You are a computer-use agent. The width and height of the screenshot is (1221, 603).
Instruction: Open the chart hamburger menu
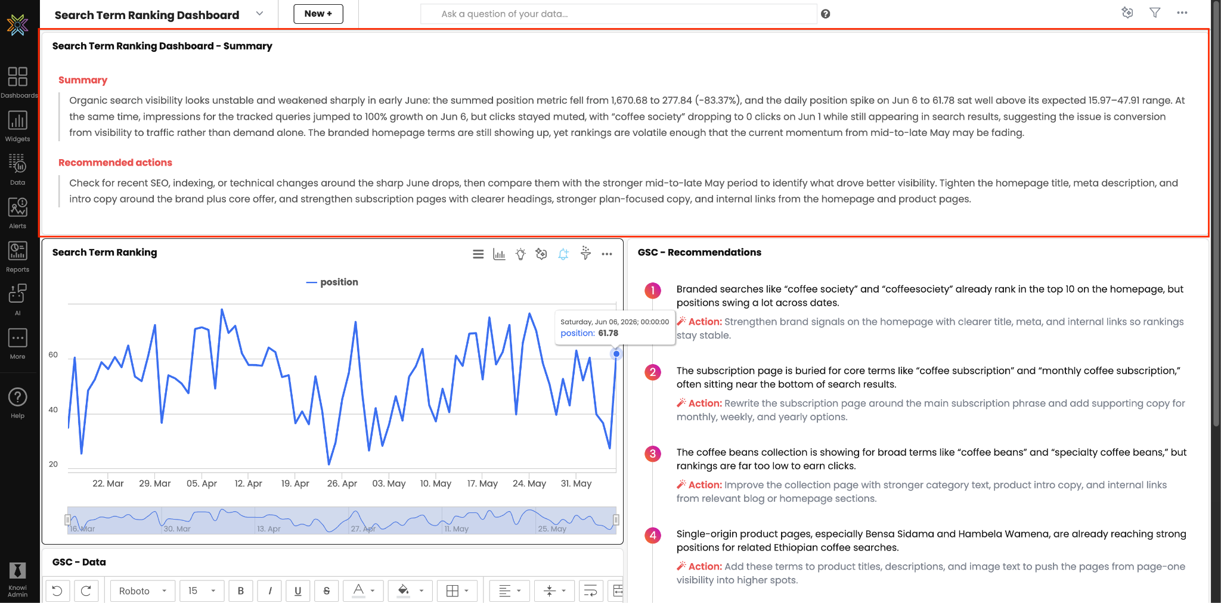tap(478, 254)
